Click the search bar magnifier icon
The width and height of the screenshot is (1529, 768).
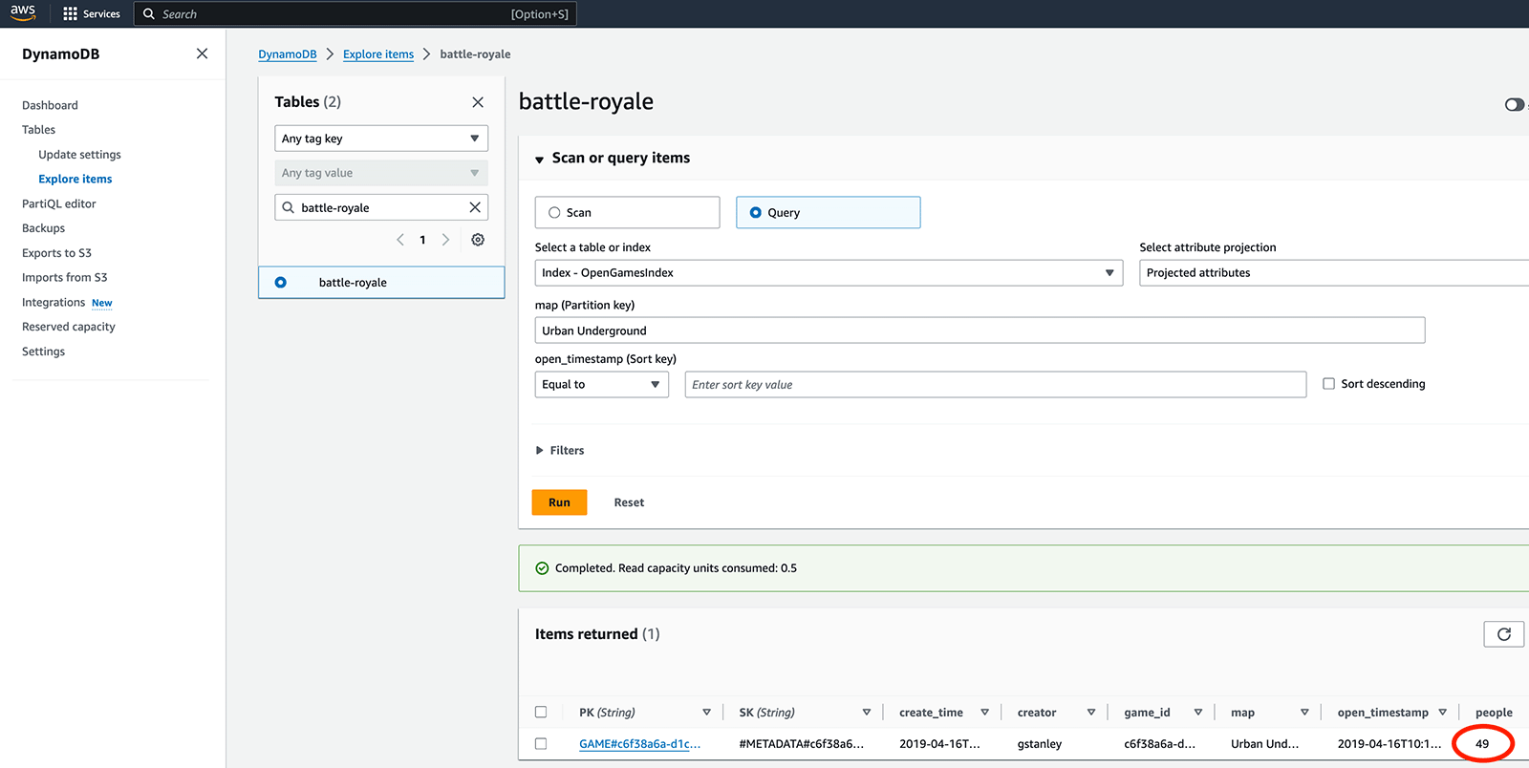pos(149,13)
